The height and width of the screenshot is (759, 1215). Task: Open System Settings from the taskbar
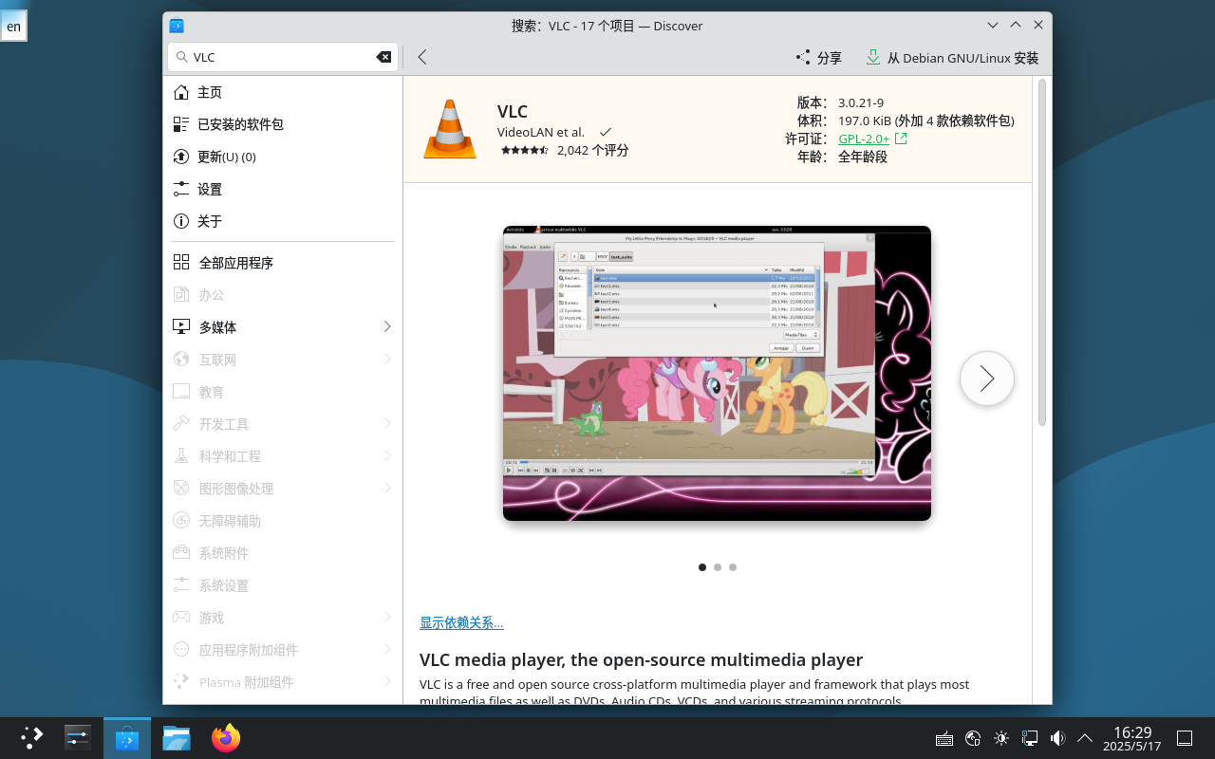78,738
